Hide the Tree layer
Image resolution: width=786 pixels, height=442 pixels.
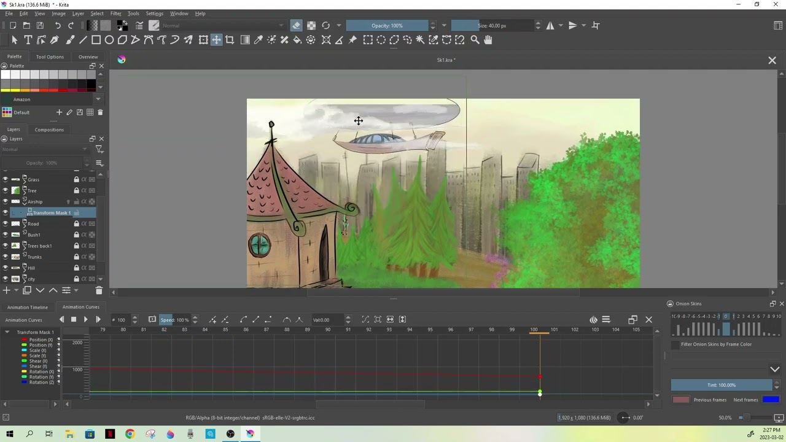click(6, 190)
